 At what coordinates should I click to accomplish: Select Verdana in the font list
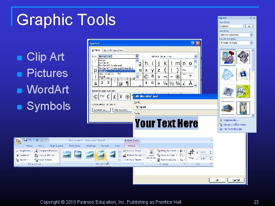117,71
